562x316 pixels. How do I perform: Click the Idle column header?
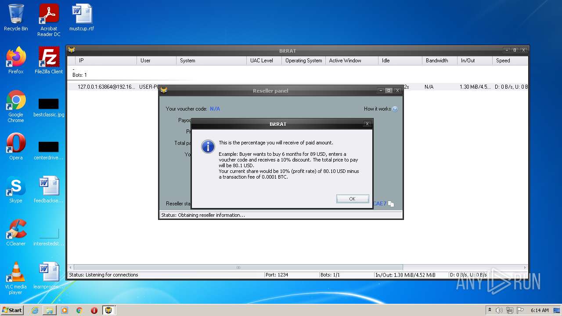tap(400, 61)
